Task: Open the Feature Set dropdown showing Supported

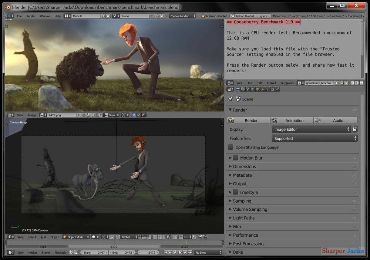Action: pyautogui.click(x=314, y=138)
